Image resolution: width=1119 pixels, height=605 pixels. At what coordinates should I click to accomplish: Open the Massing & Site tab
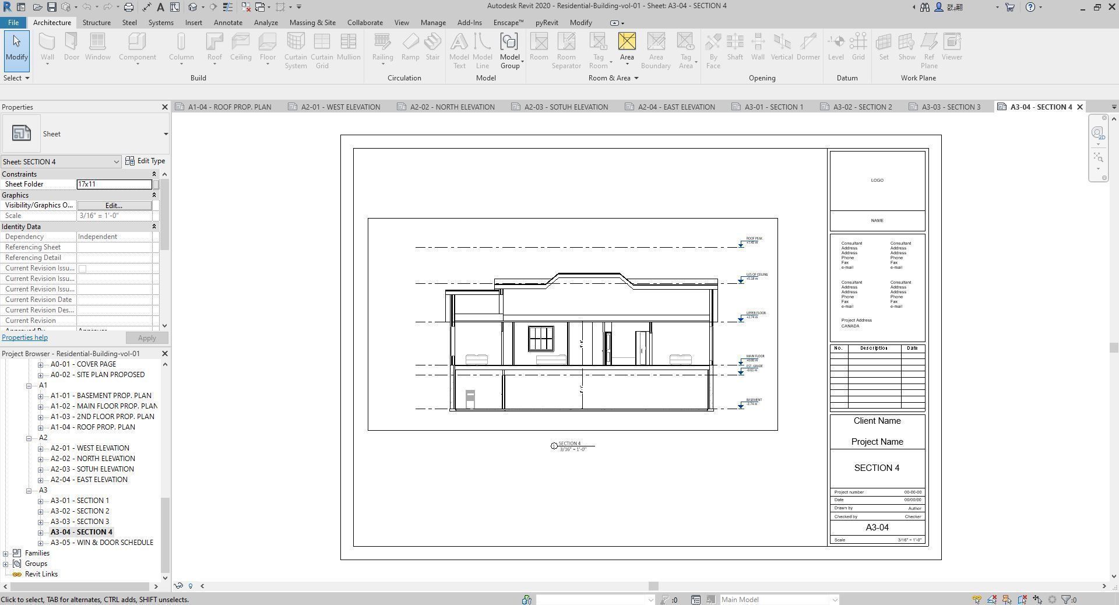click(312, 23)
